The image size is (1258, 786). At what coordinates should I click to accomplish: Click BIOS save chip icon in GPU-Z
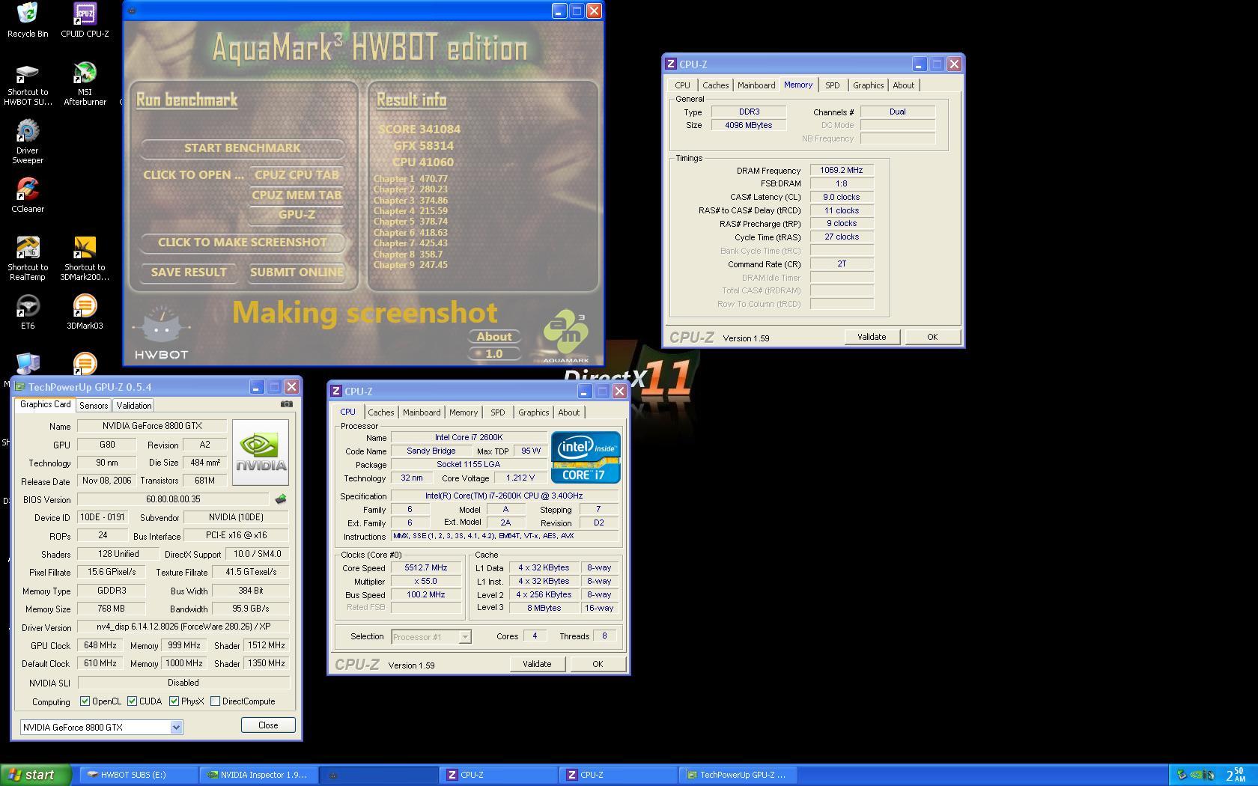281,499
